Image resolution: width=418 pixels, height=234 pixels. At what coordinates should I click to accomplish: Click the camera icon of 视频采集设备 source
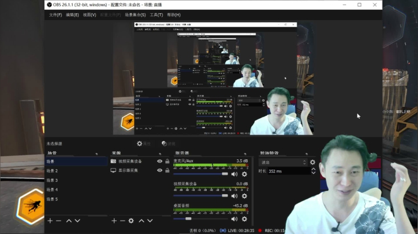(113, 161)
